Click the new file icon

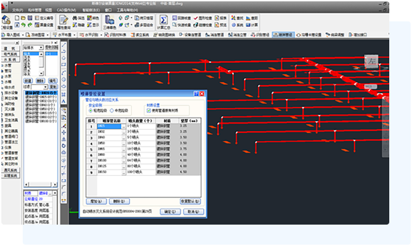click(17, 18)
